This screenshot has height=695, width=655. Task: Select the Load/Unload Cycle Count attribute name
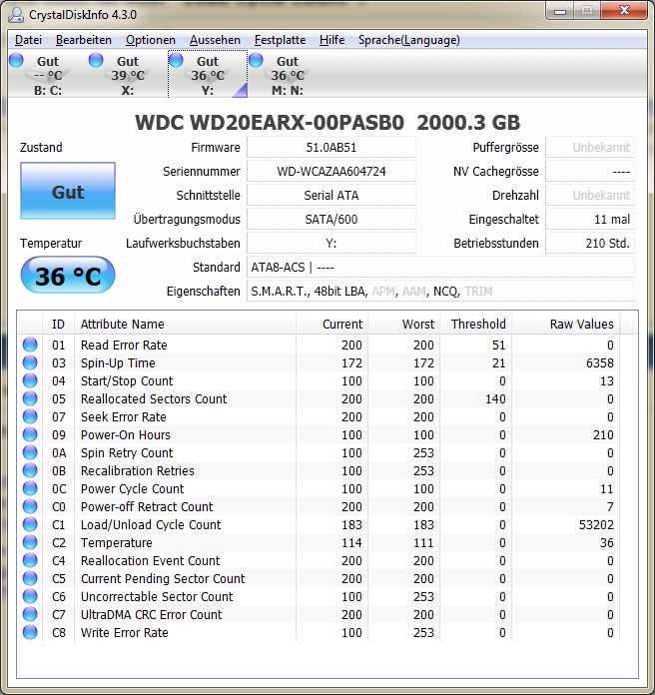click(x=151, y=525)
